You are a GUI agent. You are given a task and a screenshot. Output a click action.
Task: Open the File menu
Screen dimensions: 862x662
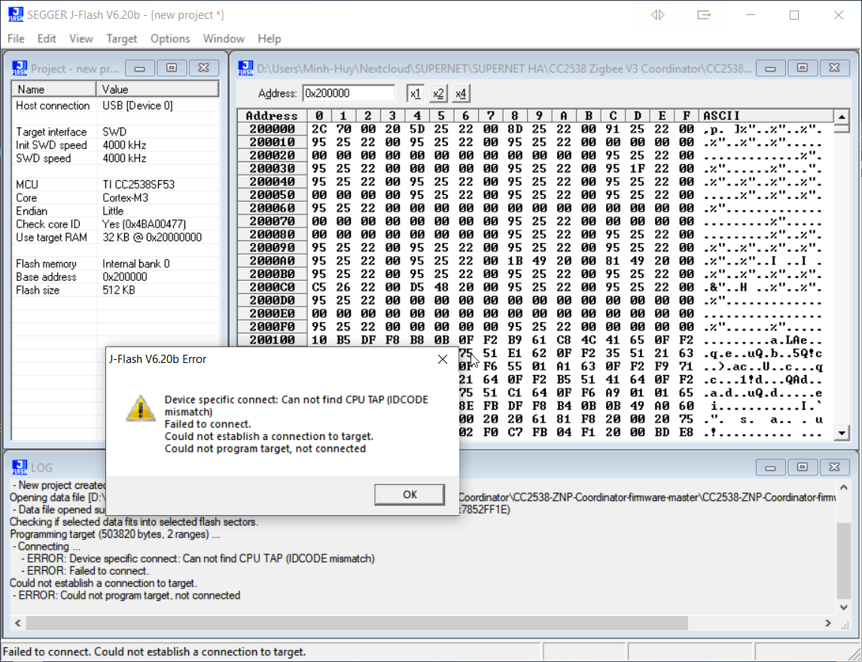16,38
